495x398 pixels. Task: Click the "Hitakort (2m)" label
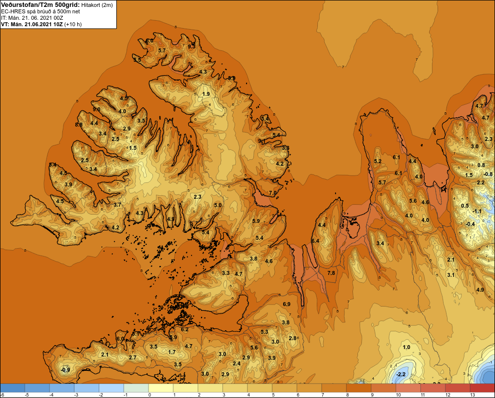97,5
